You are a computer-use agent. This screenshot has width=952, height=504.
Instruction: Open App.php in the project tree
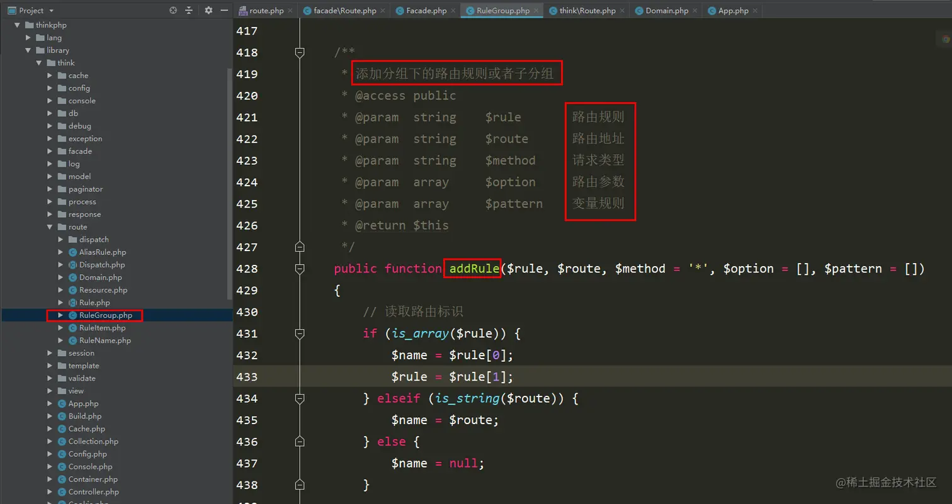(83, 403)
